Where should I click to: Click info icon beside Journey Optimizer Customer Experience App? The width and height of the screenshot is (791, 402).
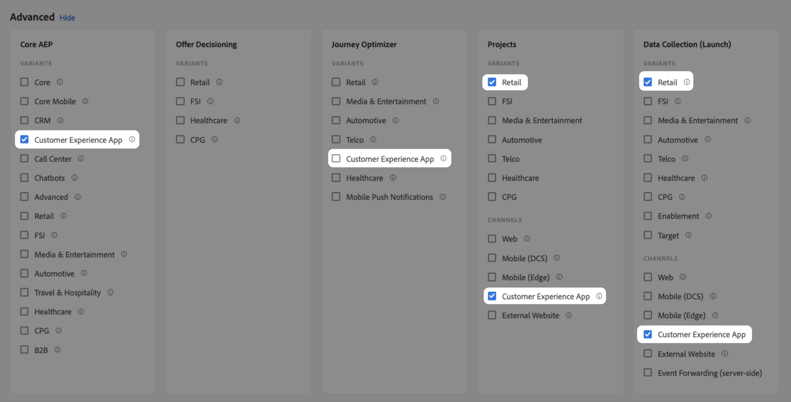[x=444, y=158]
